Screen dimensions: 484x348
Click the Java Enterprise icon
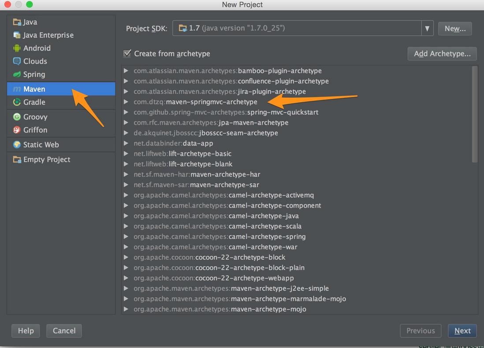[x=17, y=35]
